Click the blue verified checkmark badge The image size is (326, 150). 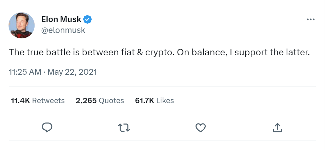87,20
